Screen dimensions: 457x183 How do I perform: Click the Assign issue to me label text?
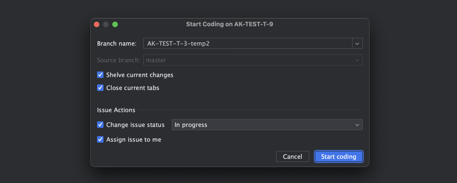click(x=134, y=139)
